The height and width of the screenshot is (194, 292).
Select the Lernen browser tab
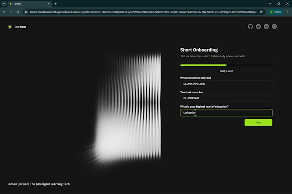[30, 4]
